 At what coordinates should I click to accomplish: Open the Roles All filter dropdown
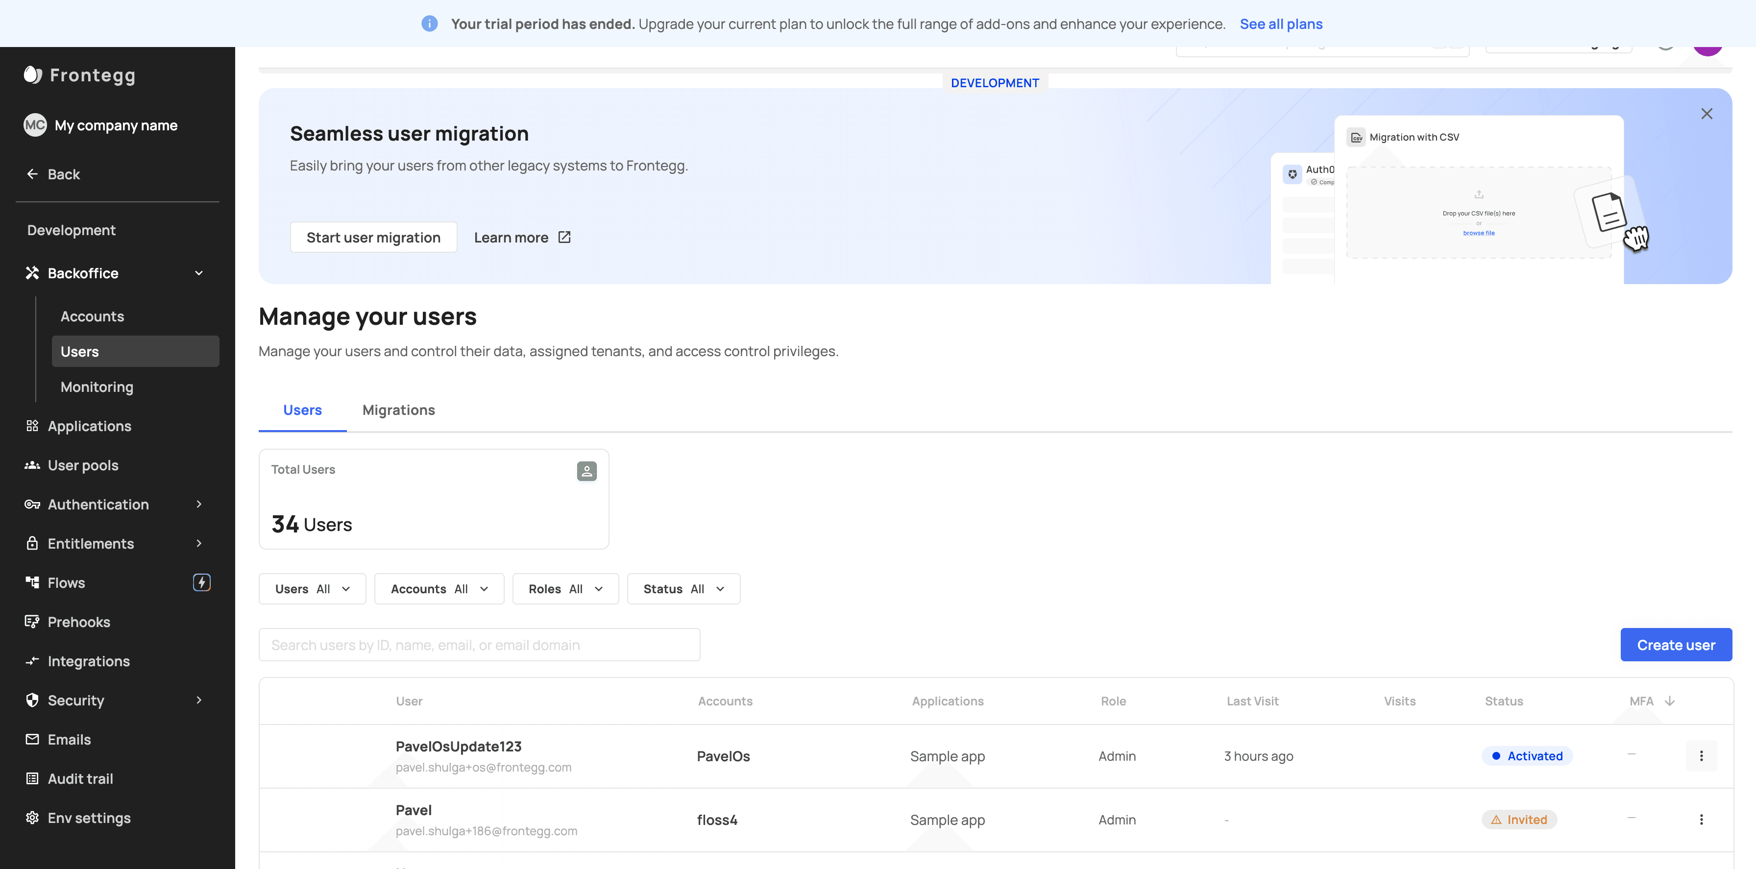[x=565, y=589]
